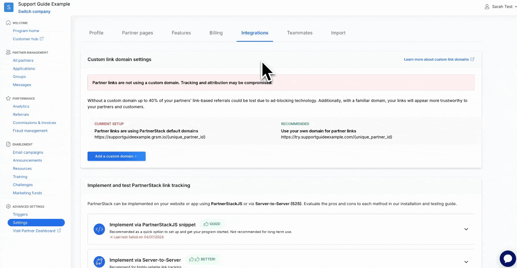The height and width of the screenshot is (268, 517).
Task: Expand the PartnerStackJS snippet section
Action: tap(466, 229)
